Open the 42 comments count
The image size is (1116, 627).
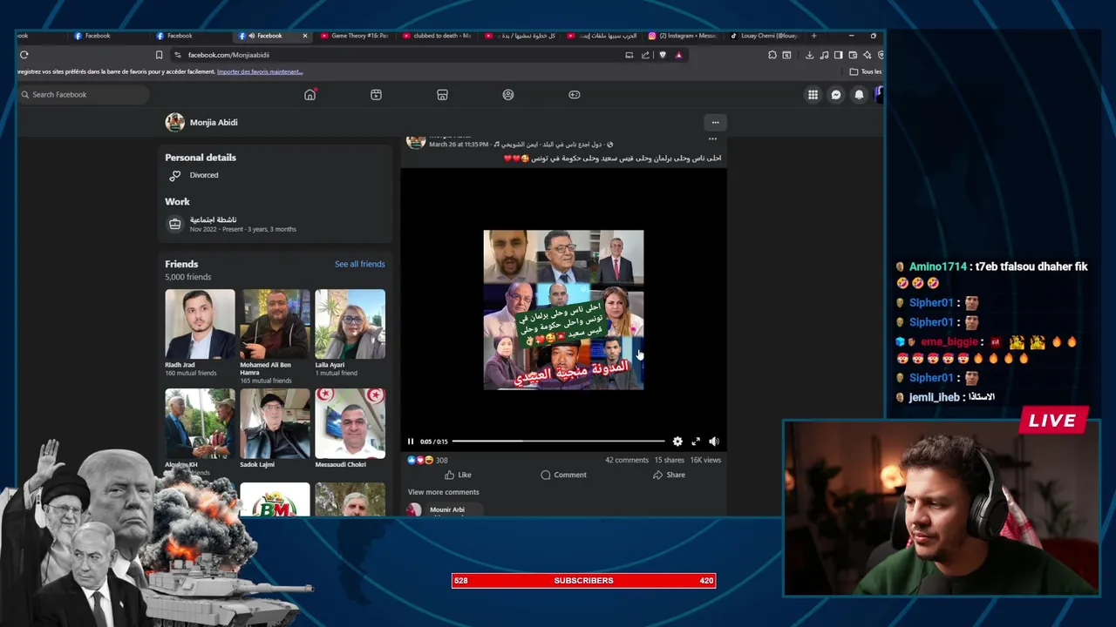[x=627, y=460]
